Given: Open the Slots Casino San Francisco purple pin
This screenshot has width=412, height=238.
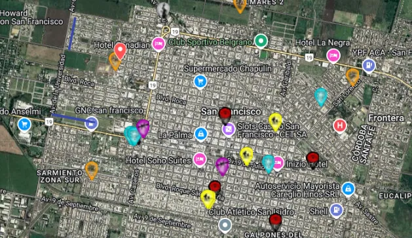Looking at the screenshot, I should (x=229, y=129).
